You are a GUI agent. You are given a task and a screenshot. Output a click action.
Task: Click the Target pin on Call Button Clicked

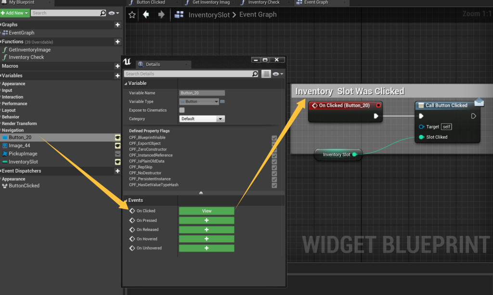click(x=422, y=127)
